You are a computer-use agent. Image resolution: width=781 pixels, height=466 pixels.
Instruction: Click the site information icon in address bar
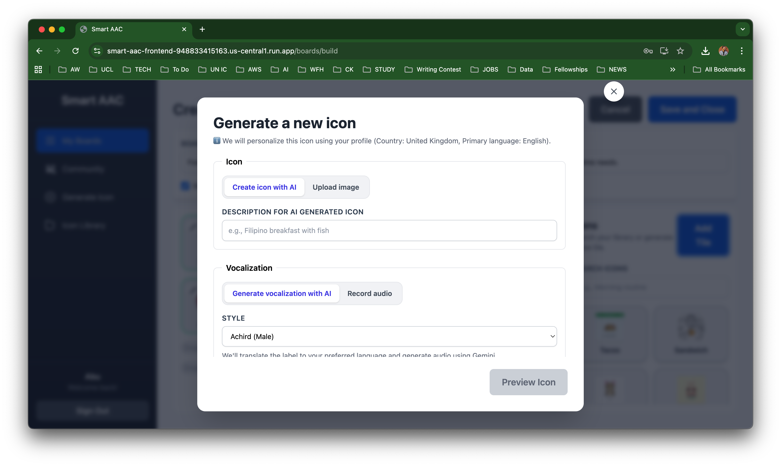[97, 51]
